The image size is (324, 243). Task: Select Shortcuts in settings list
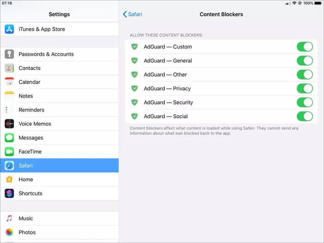click(60, 193)
